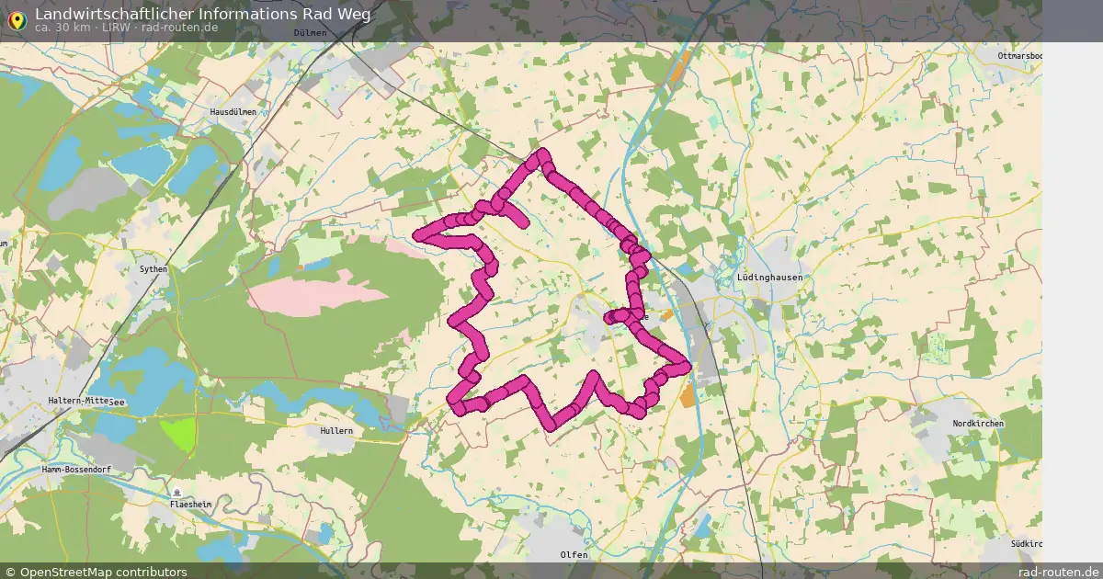Click the Hullern village label
The image size is (1103, 579).
(336, 430)
